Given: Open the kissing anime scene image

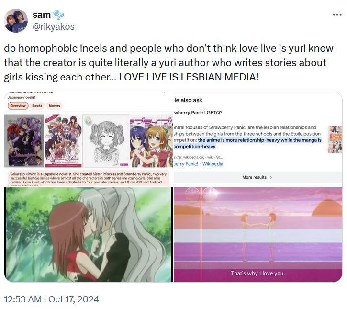Looking at the screenshot, I should click(89, 235).
